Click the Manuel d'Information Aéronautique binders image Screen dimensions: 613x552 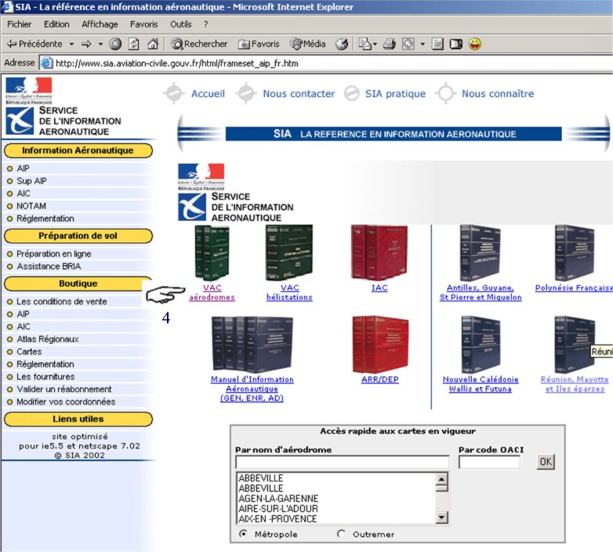(252, 345)
